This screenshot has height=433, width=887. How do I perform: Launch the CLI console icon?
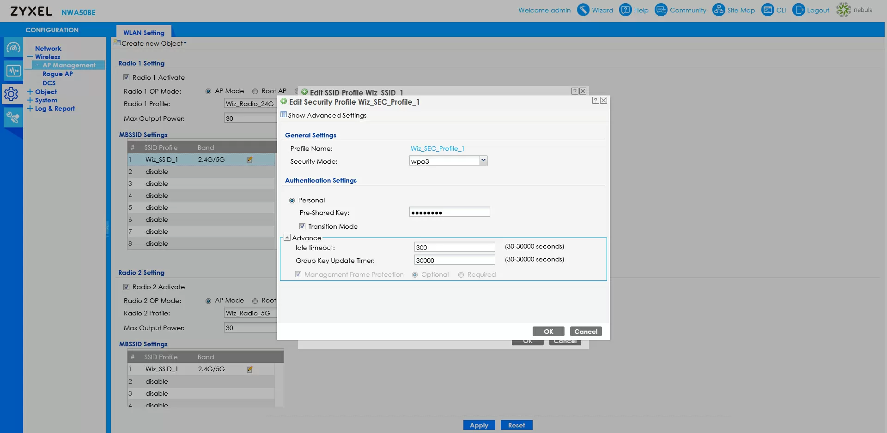[x=767, y=10]
